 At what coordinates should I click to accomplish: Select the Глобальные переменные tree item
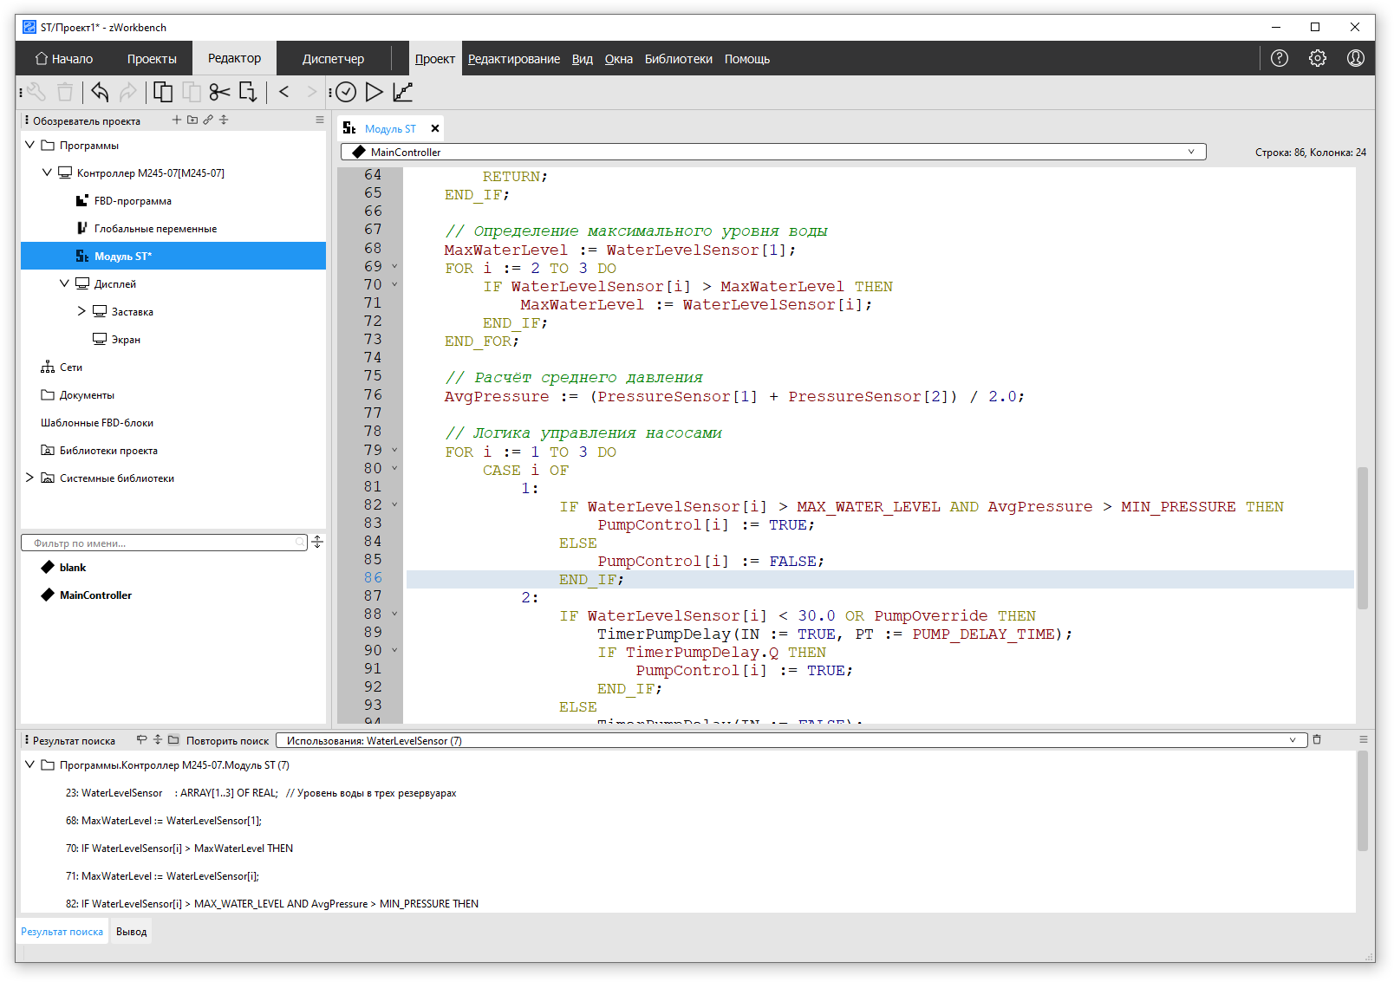point(155,228)
